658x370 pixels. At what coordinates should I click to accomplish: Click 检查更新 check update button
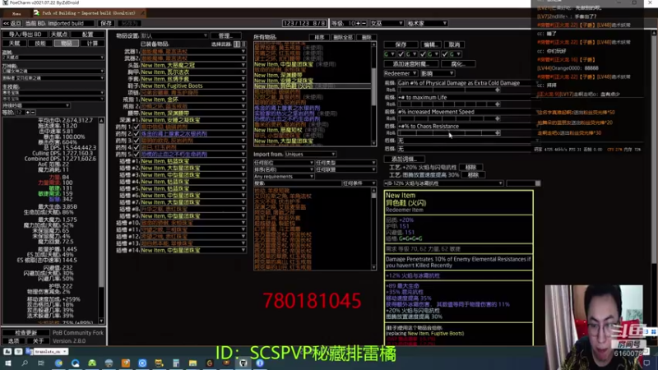(x=26, y=333)
